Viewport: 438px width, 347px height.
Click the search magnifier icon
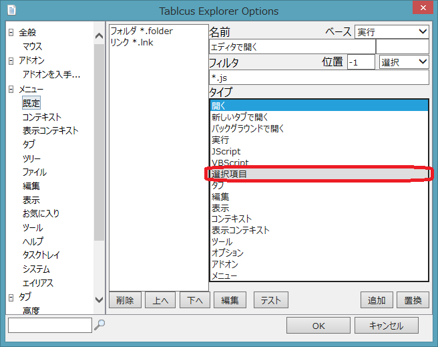pos(99,325)
